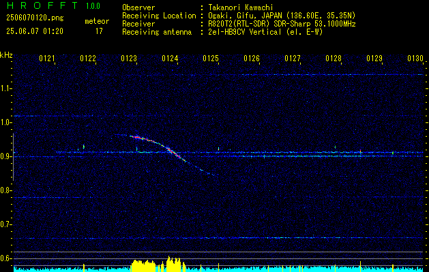Click the date 25.06.07 01:20 label

[x=35, y=31]
